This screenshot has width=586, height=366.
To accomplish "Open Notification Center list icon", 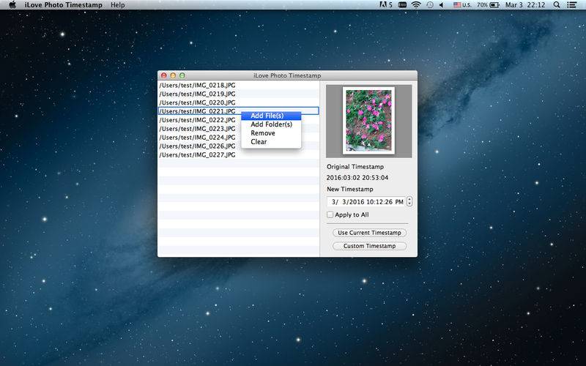I will (x=571, y=5).
